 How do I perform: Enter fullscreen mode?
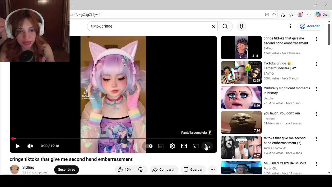[x=207, y=146]
